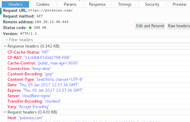Select the Request URL value https://poloniex.com/
The image size is (190, 122).
(x=50, y=10)
